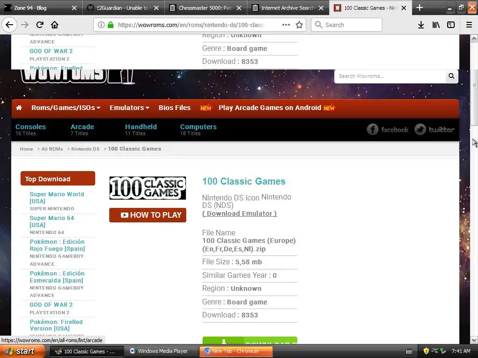Open the downloads arrow in toolbar

(x=421, y=25)
